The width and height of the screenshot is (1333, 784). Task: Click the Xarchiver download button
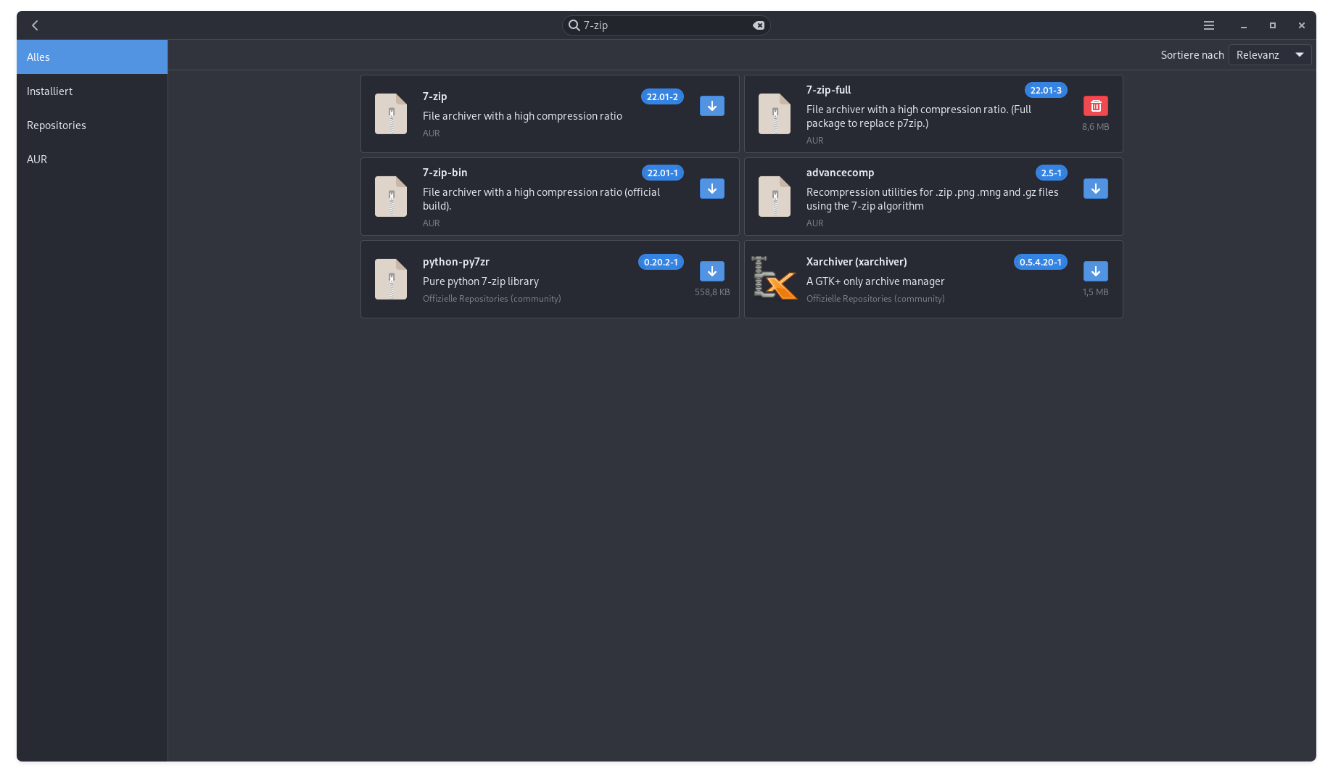[x=1095, y=271]
